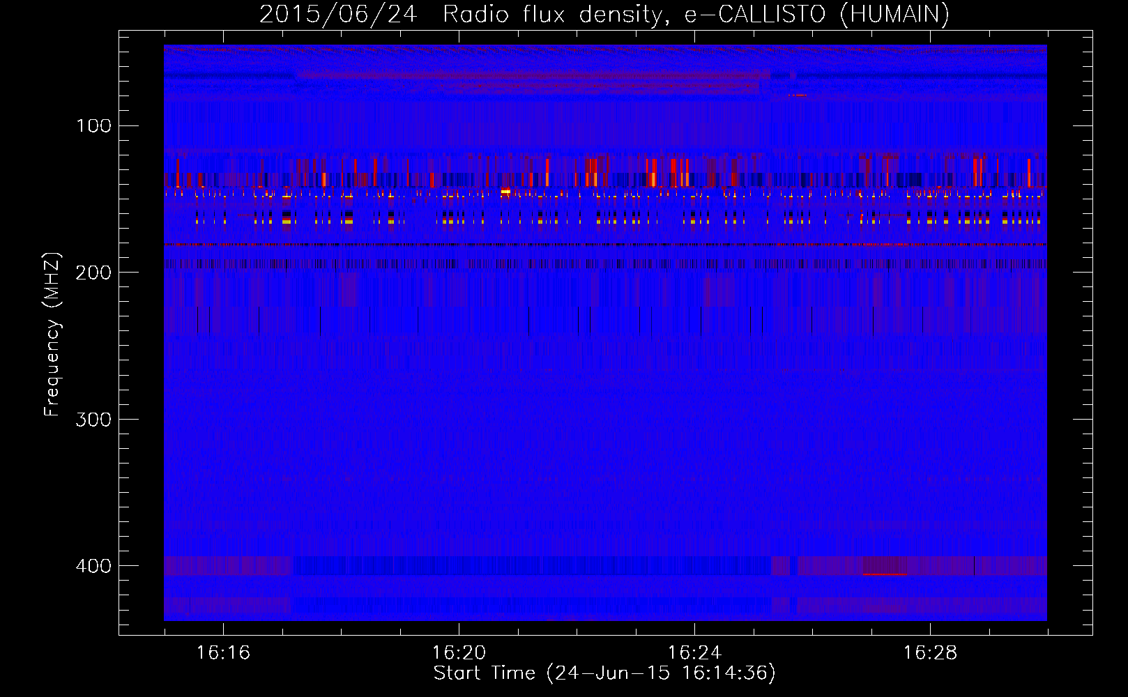Click the 100 frequency tick label
This screenshot has width=1128, height=697.
coord(93,126)
